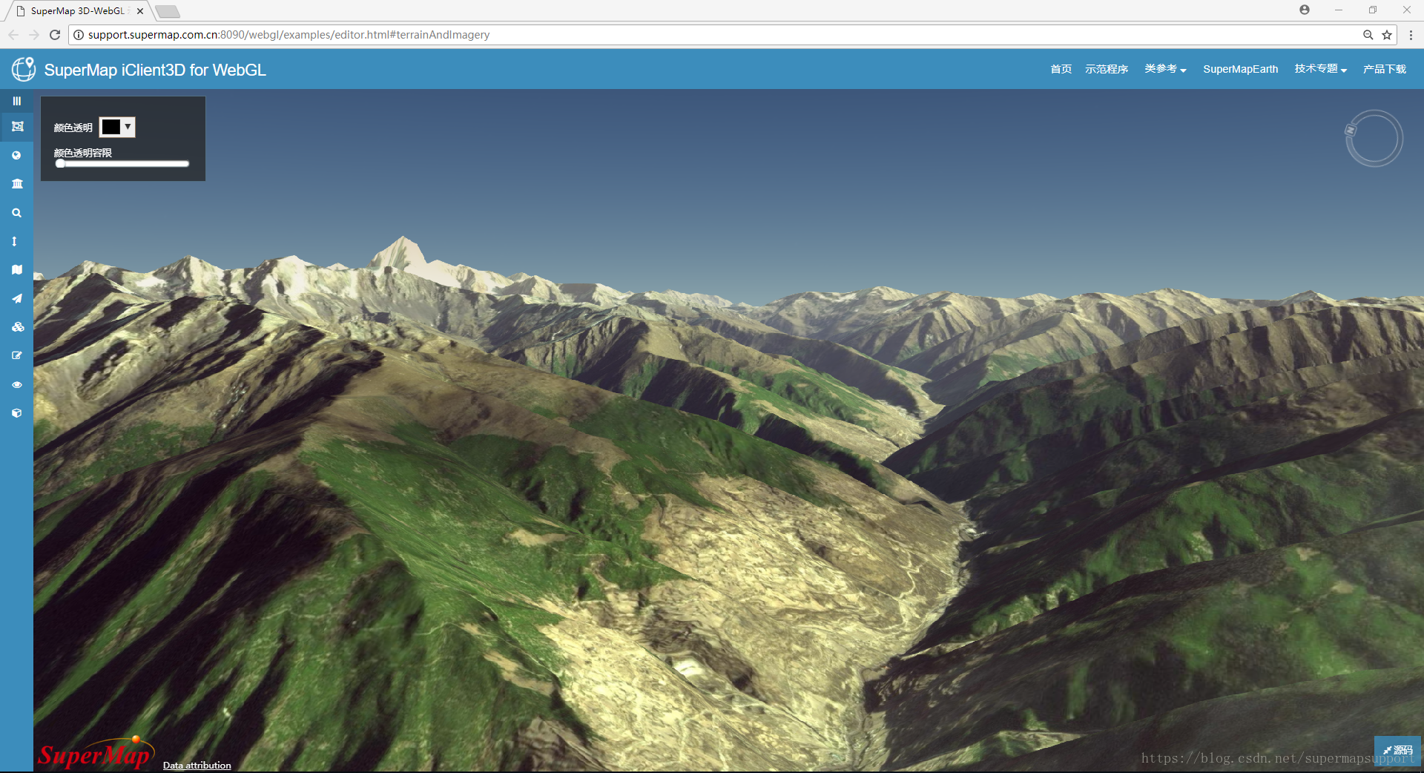Switch to the 示范程序 menu item
Image resolution: width=1424 pixels, height=773 pixels.
coord(1106,69)
